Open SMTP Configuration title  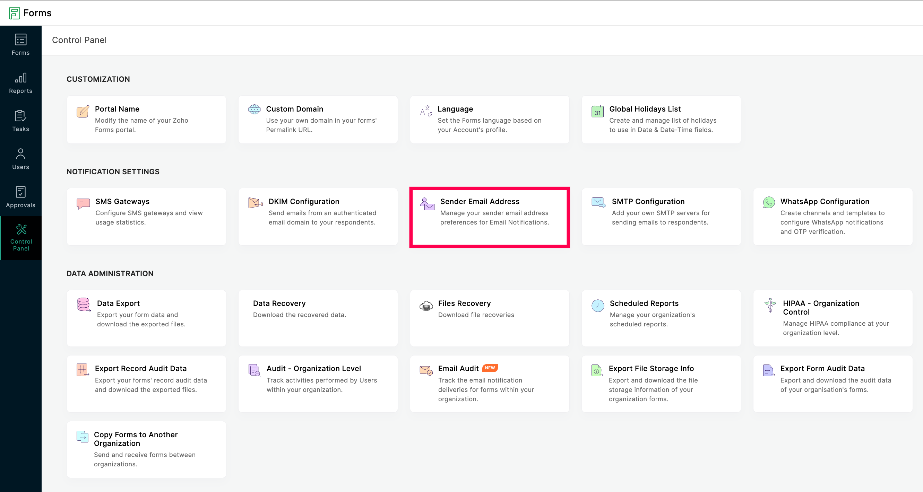tap(648, 201)
